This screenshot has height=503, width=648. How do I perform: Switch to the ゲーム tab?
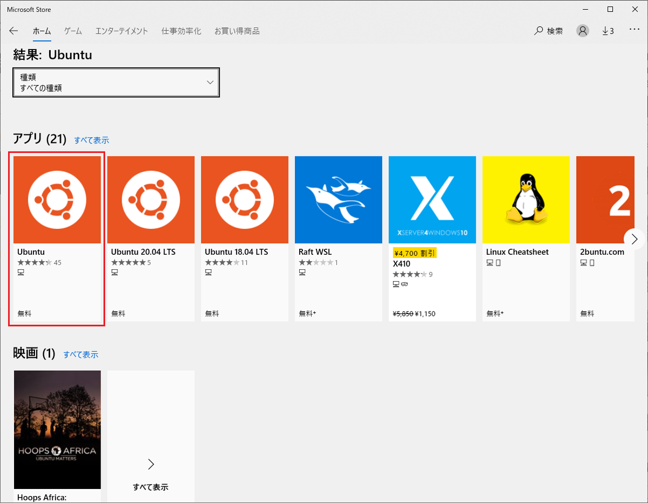[73, 31]
